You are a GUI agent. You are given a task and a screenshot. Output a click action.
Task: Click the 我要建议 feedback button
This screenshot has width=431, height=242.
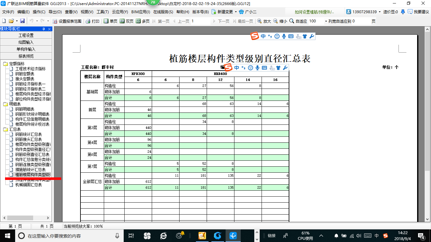coord(418,12)
